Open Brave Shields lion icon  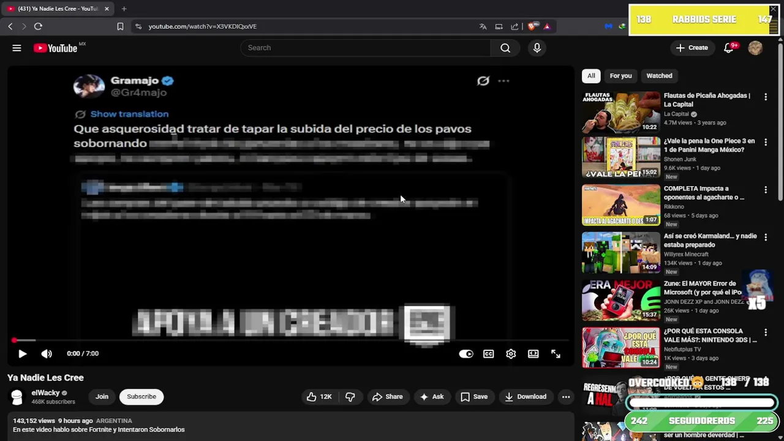532,26
